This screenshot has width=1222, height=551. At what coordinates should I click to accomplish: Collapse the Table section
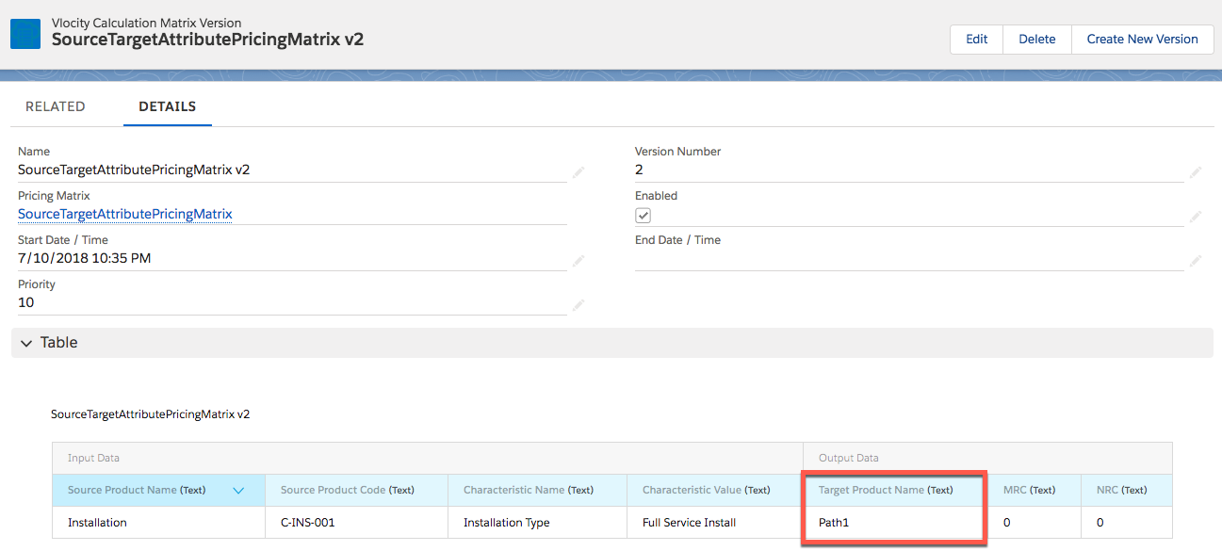coord(26,343)
